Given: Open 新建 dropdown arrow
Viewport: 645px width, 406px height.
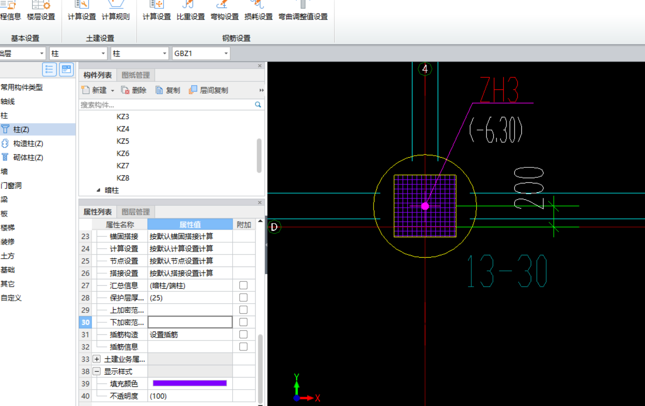Looking at the screenshot, I should [x=113, y=91].
